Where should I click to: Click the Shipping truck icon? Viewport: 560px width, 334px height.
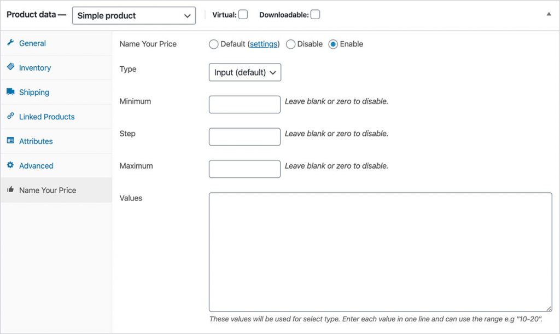tap(10, 91)
